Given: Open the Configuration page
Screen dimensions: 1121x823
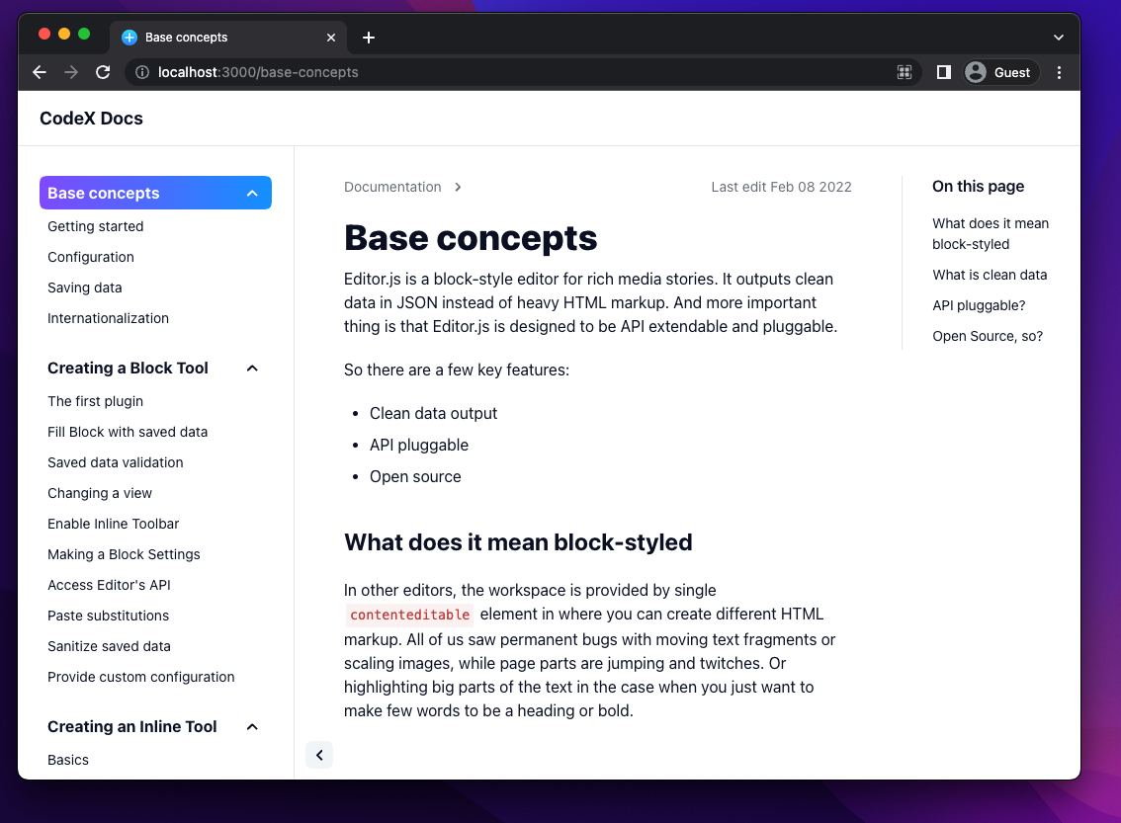Looking at the screenshot, I should [x=91, y=257].
